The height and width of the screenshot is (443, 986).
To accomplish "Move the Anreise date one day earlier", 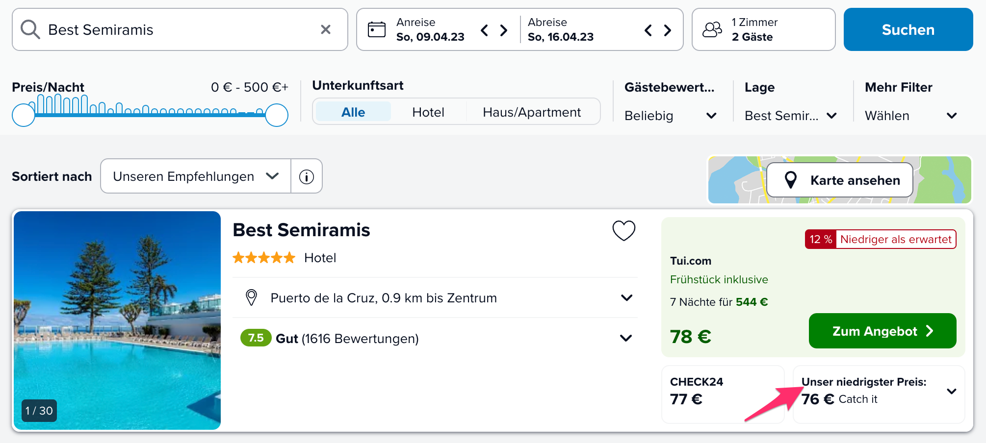I will coord(485,30).
